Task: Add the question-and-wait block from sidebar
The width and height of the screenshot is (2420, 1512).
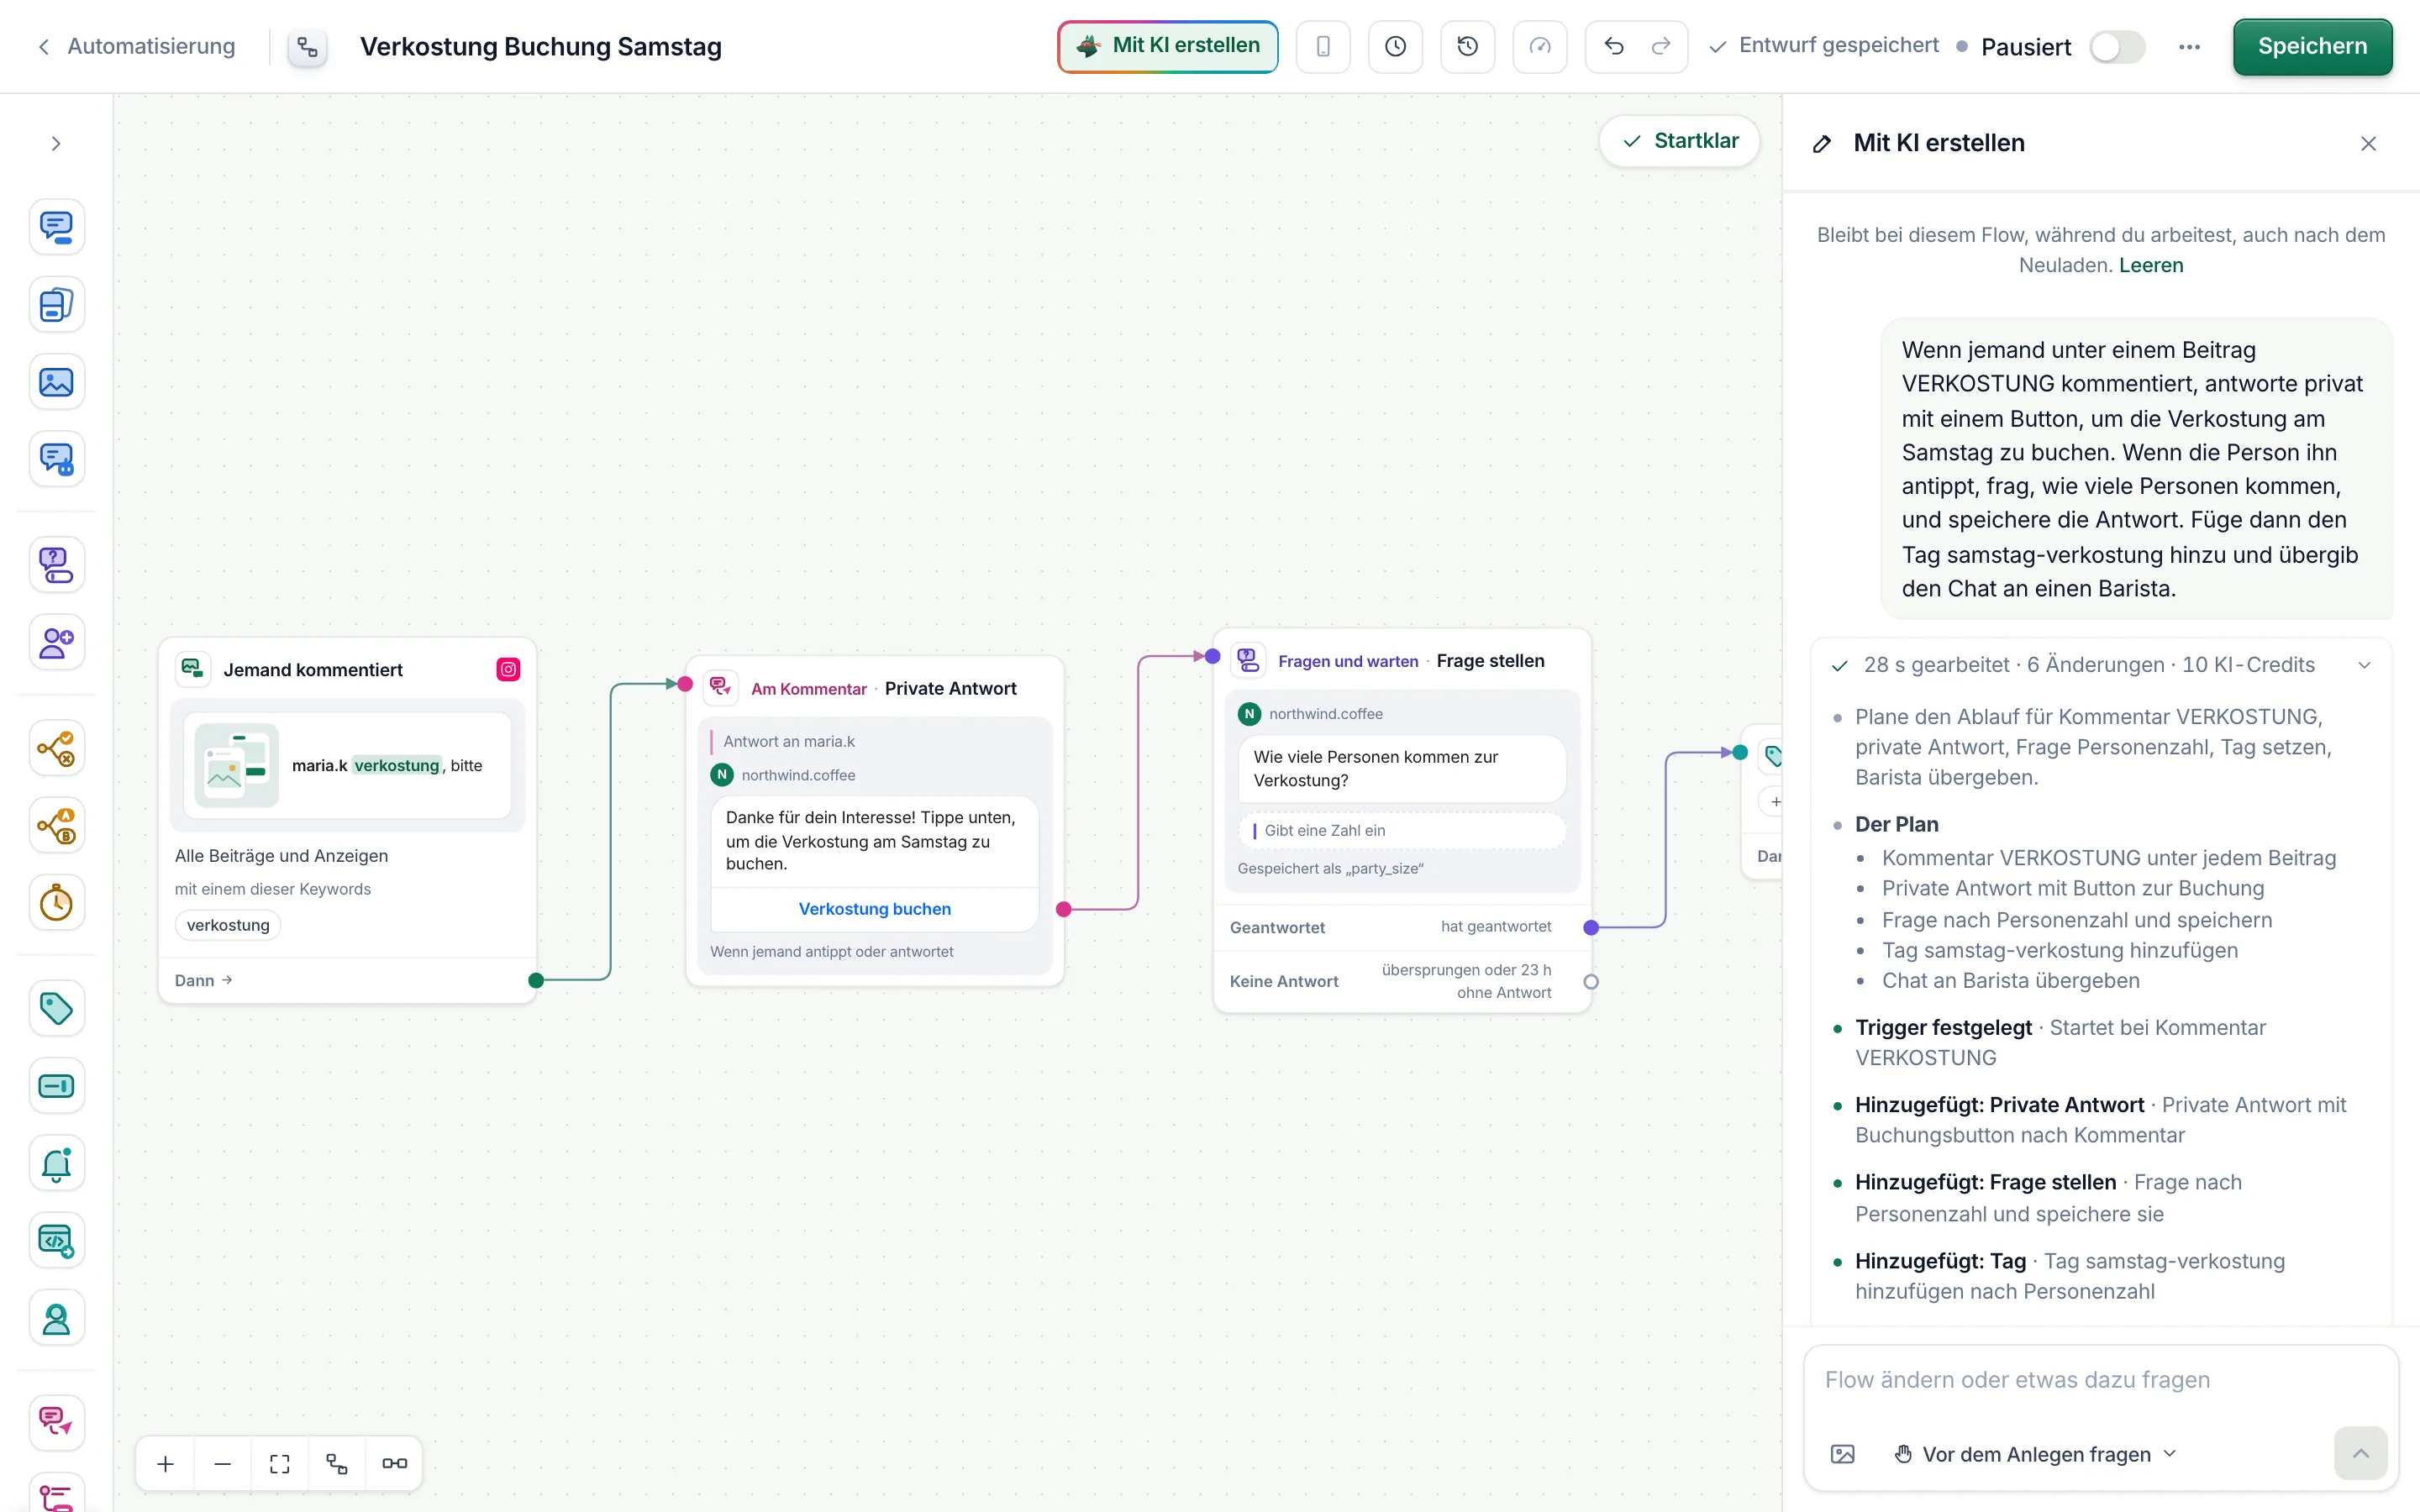Action: click(56, 565)
